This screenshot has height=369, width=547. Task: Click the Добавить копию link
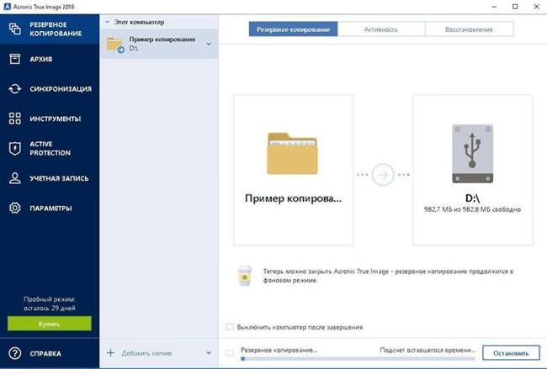[146, 353]
